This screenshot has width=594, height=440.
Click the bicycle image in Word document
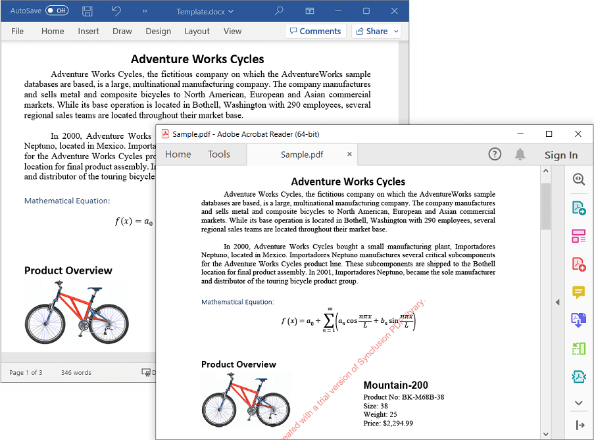tap(77, 312)
